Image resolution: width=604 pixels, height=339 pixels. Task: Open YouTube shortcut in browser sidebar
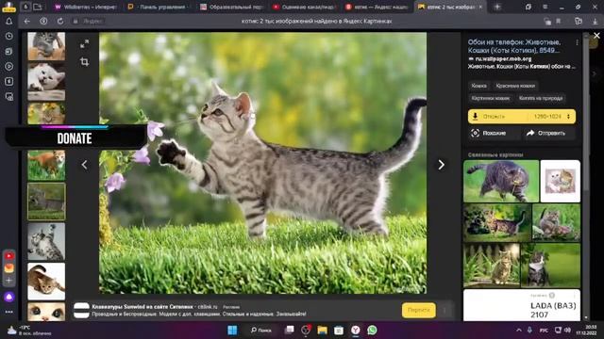8,255
